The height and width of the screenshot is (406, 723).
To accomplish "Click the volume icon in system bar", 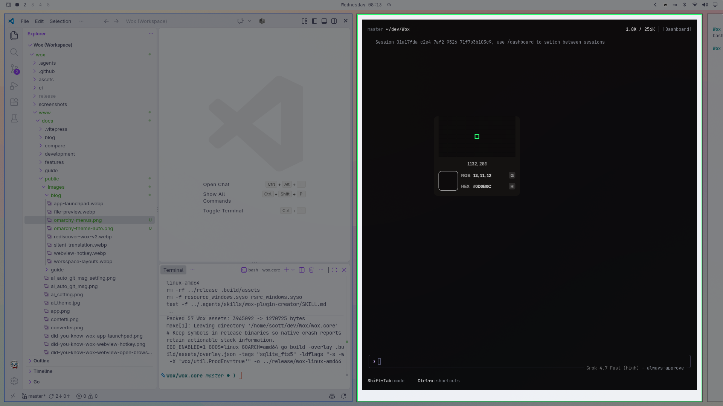I will (705, 5).
